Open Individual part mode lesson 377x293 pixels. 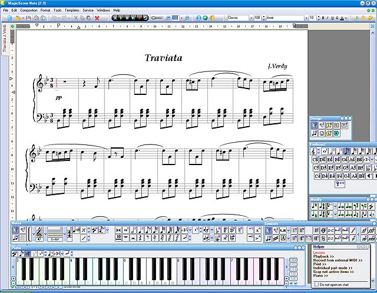tap(333, 268)
